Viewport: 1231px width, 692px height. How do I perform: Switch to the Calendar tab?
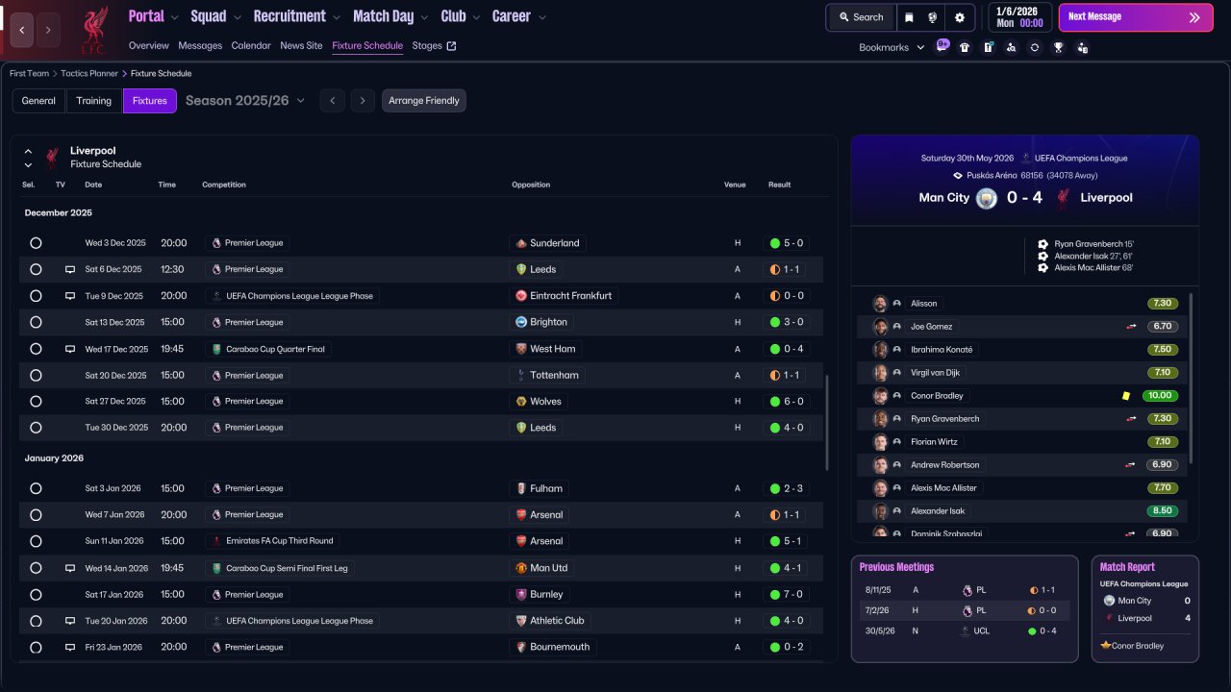[x=251, y=45]
